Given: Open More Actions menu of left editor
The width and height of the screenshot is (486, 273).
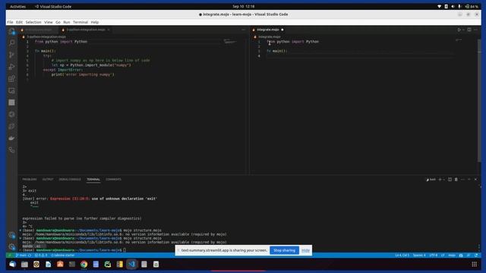Looking at the screenshot, I should coord(243,30).
